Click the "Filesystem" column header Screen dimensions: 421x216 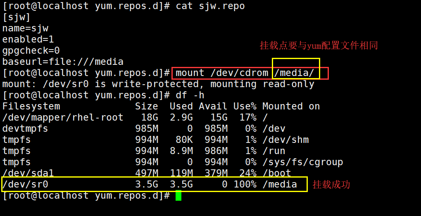[x=31, y=106]
